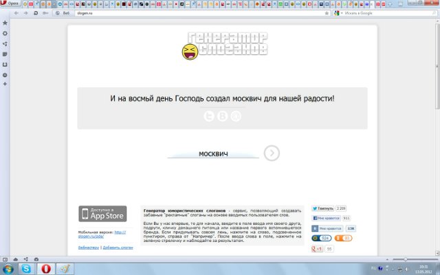Click the Добавить слоган link
Screen dimensions: 440x275
coord(118,246)
